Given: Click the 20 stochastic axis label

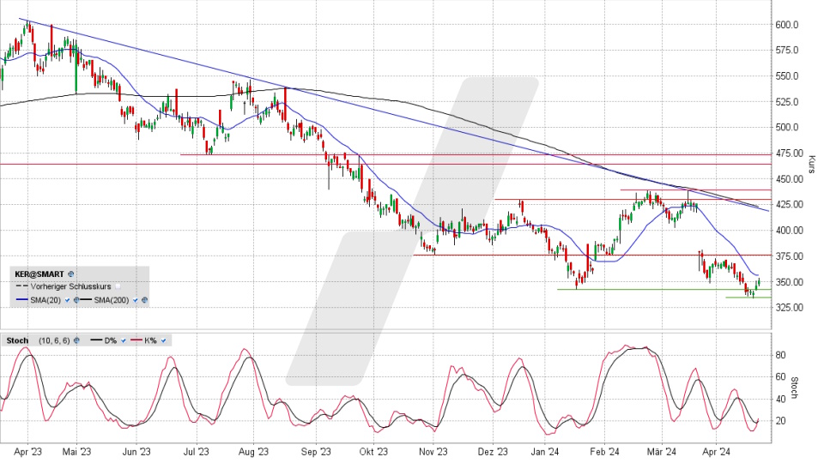Looking at the screenshot, I should point(780,421).
